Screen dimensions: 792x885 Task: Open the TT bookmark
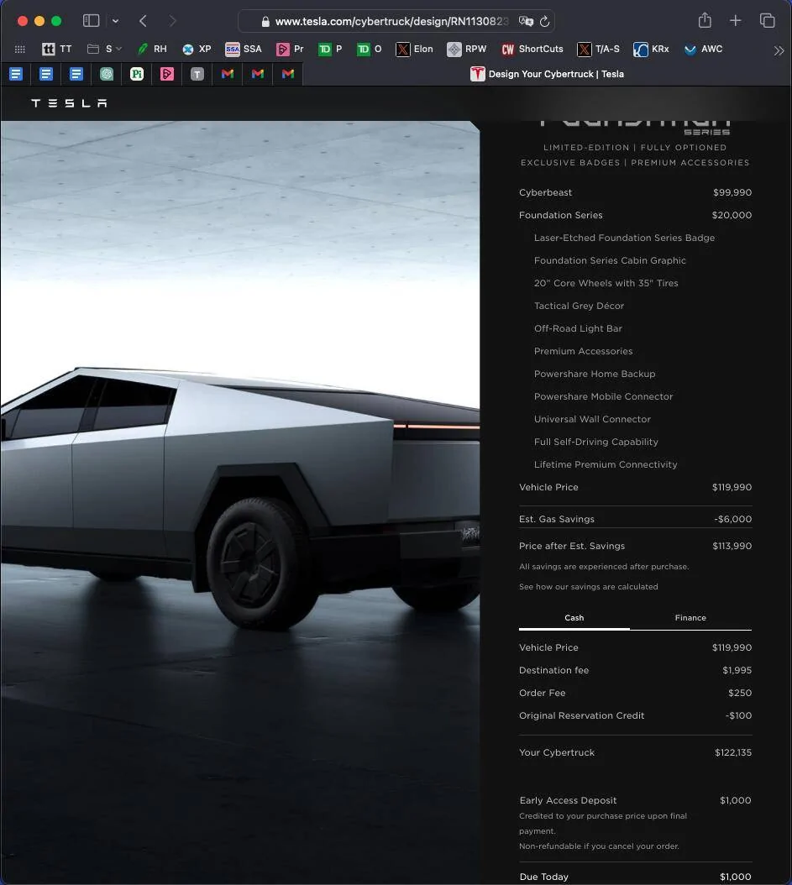[56, 49]
